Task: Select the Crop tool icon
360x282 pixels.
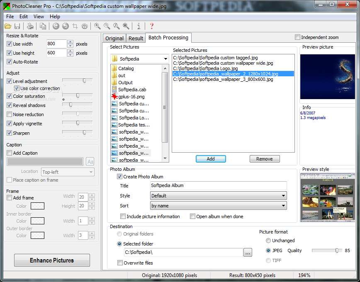Action: pos(75,26)
